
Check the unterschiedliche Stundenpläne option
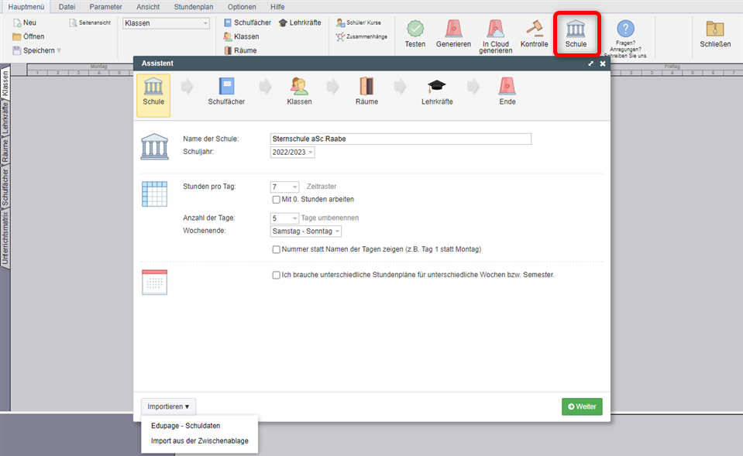click(277, 275)
